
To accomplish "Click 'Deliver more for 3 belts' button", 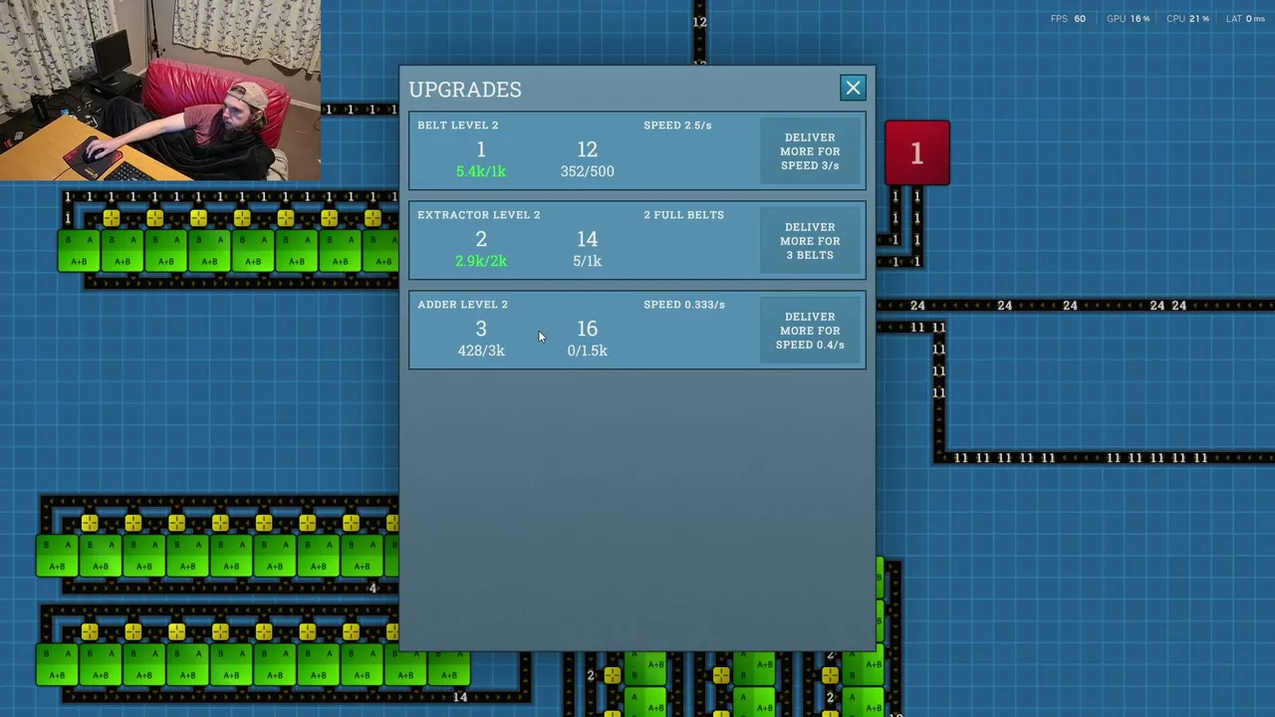I will coord(810,241).
